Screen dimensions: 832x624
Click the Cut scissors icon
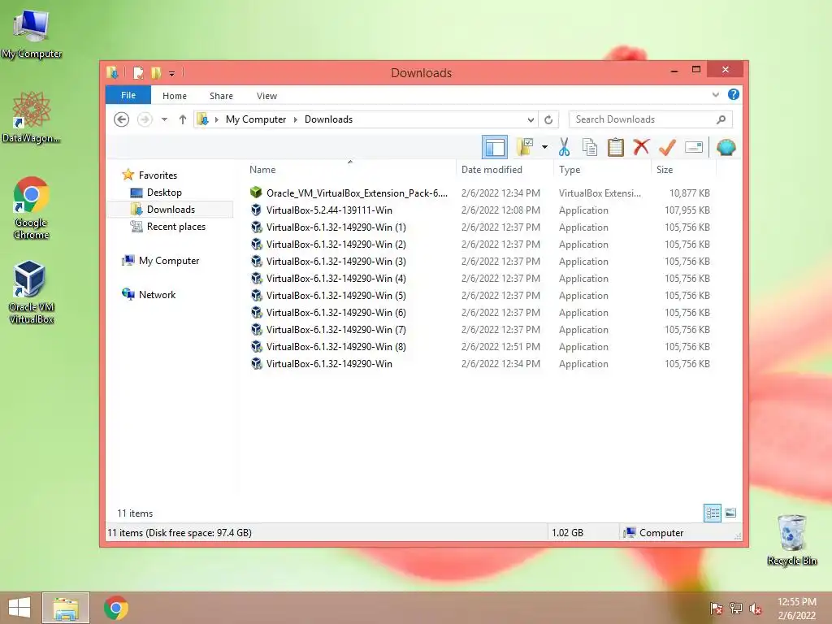(x=564, y=147)
